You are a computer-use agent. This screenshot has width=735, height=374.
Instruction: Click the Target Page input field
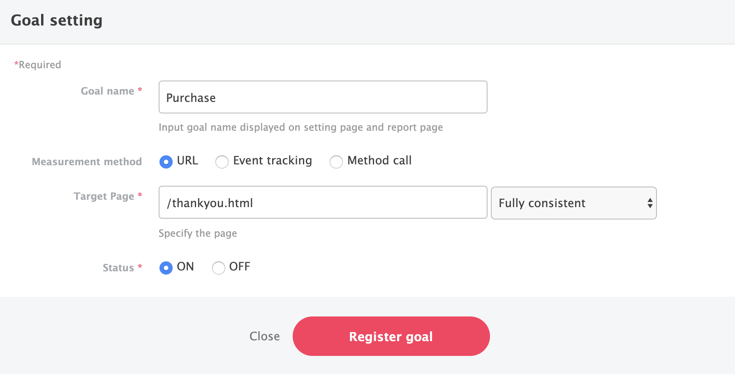(x=323, y=203)
